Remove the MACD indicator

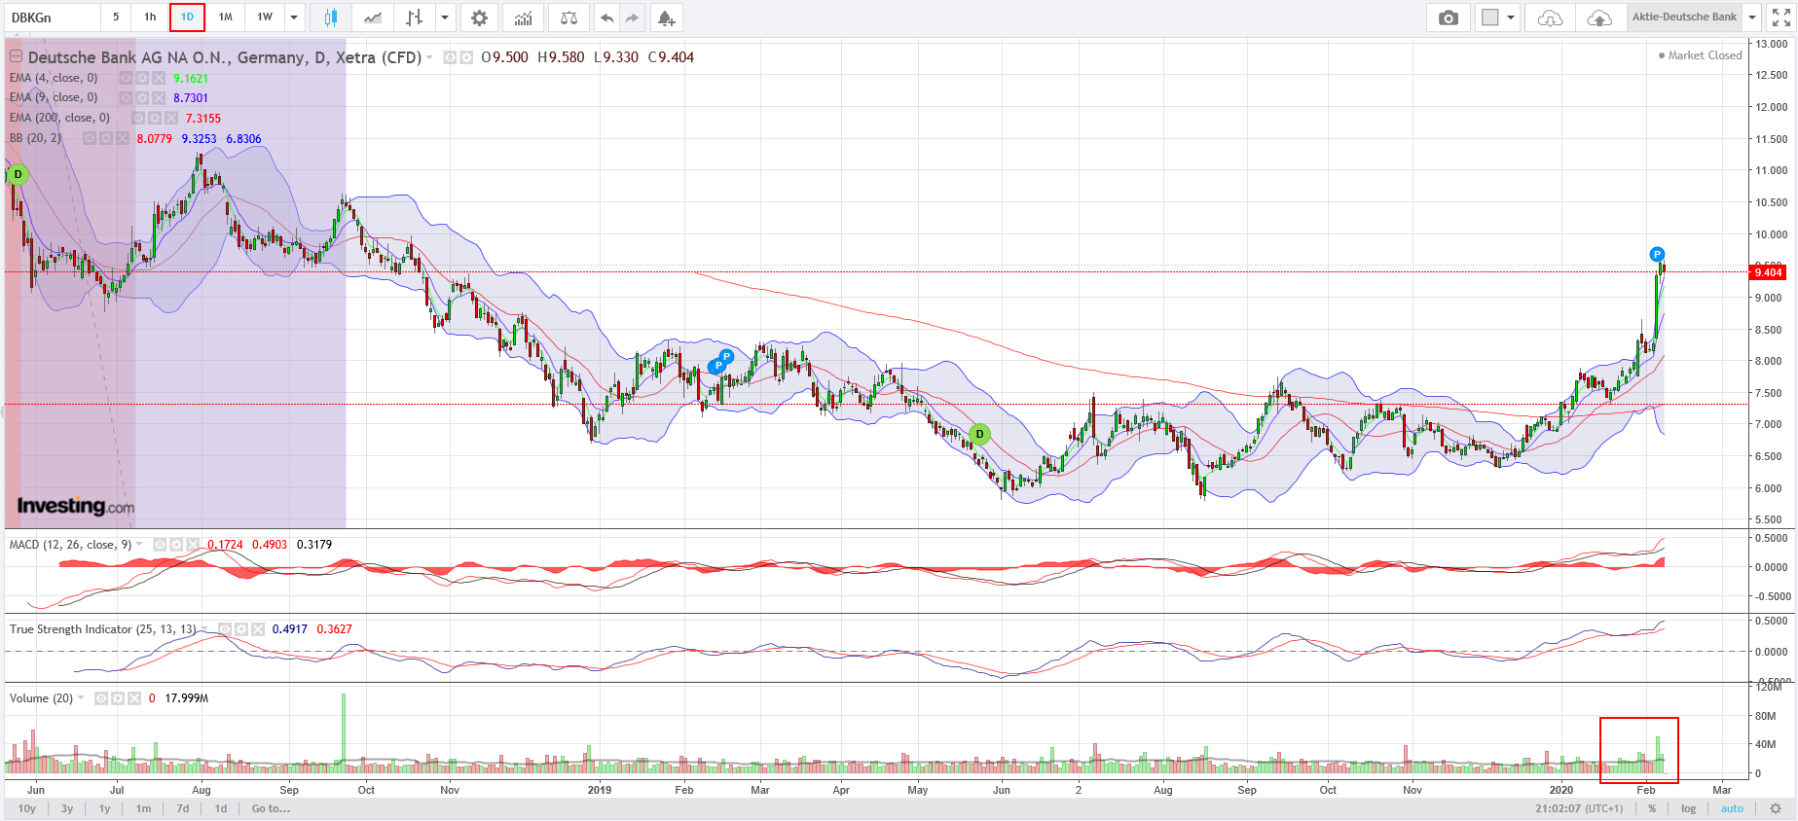pos(192,545)
